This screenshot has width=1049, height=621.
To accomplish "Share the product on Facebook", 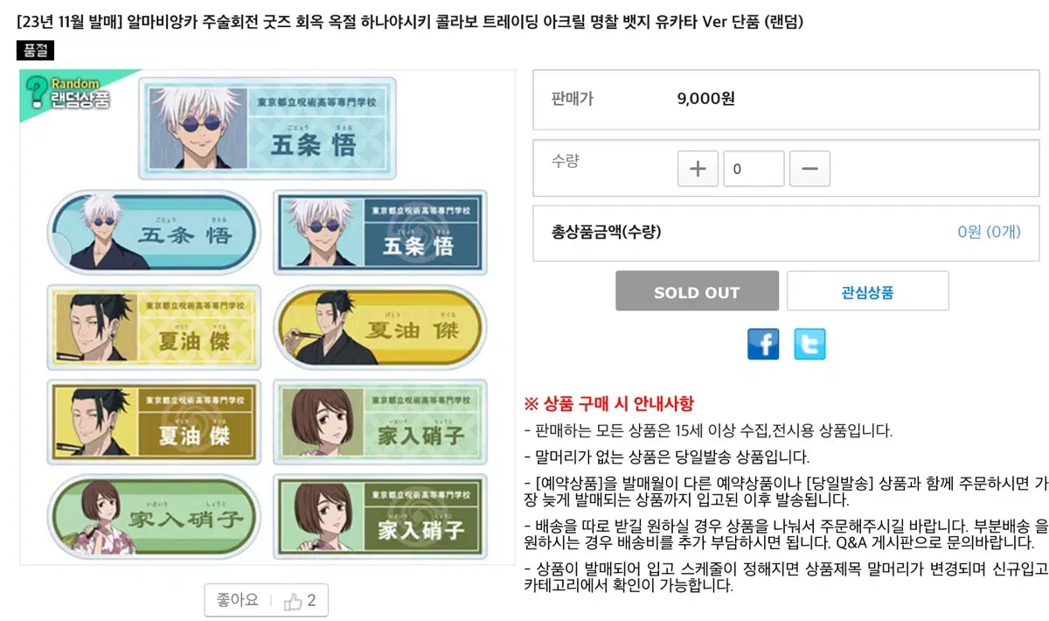I will click(763, 344).
